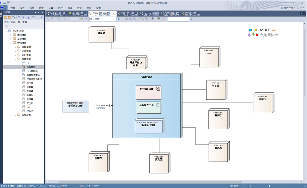
Task: Expand the 代码模型 folder node
Action: tap(15, 115)
